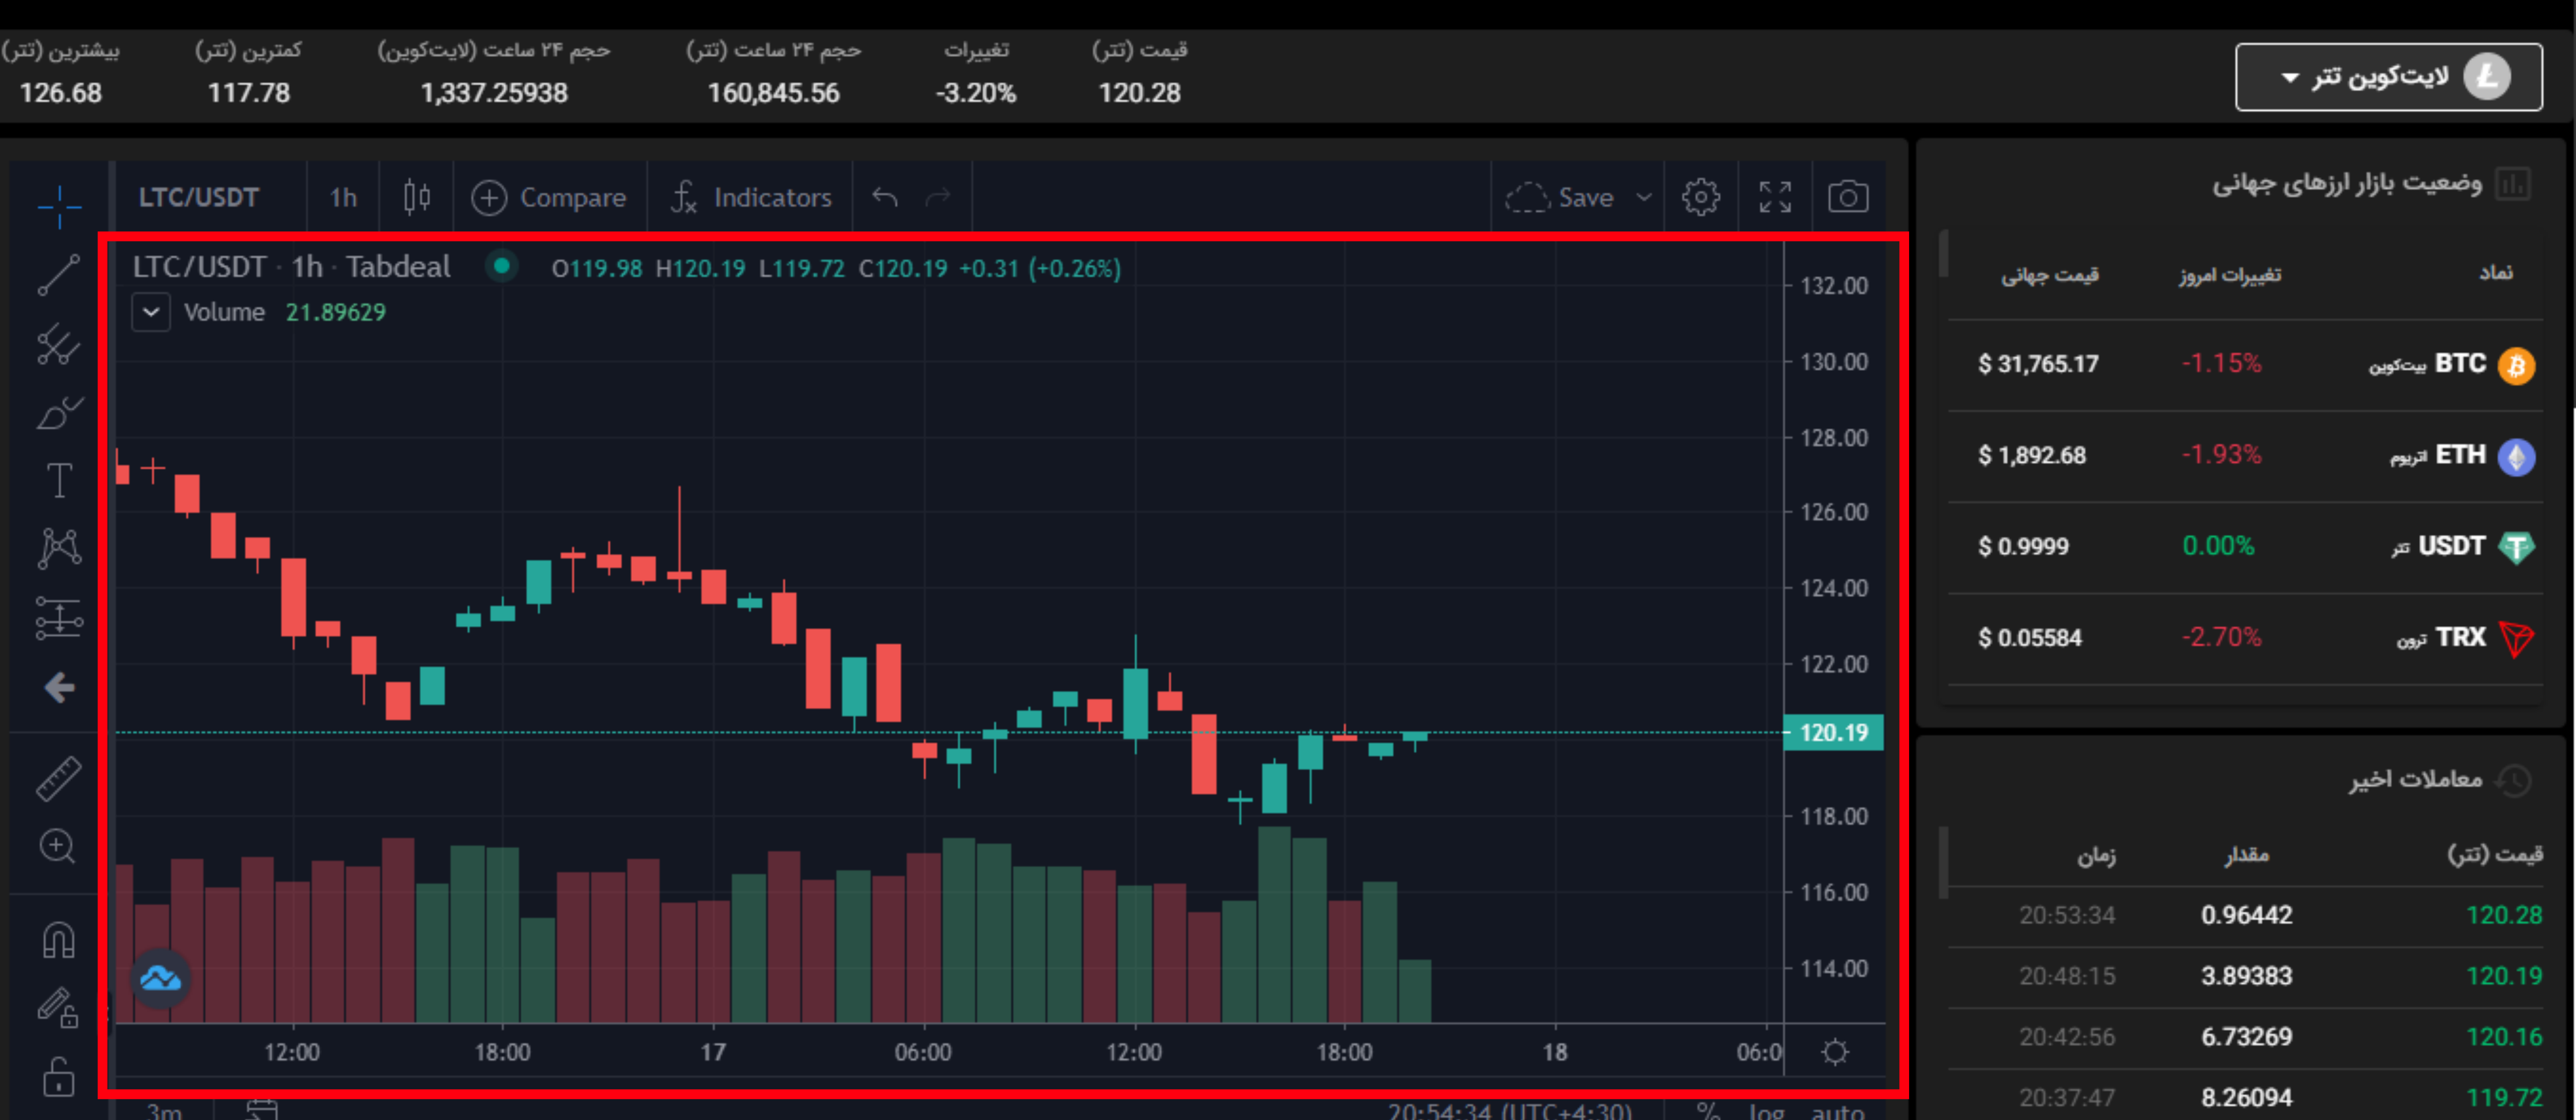Activate the zoom in tool
Image resolution: width=2576 pixels, height=1120 pixels.
click(57, 847)
